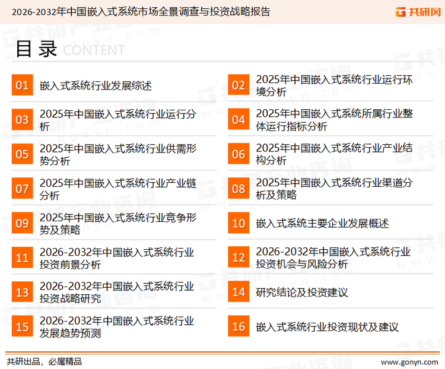The width and height of the screenshot is (445, 369).
Task: Select chapter title 研究结论及投资建议
Action: pos(302,292)
